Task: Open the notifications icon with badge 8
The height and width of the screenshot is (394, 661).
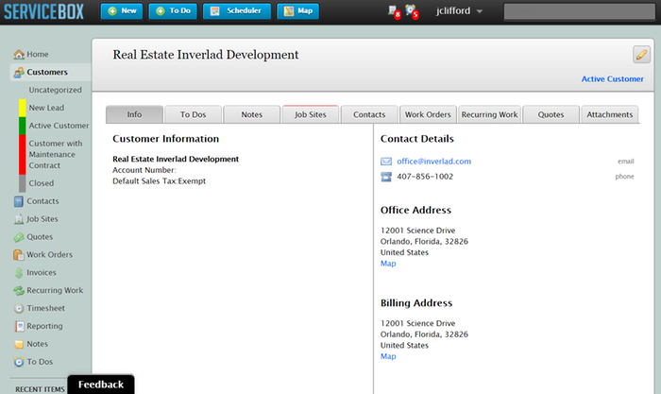Action: coord(394,11)
